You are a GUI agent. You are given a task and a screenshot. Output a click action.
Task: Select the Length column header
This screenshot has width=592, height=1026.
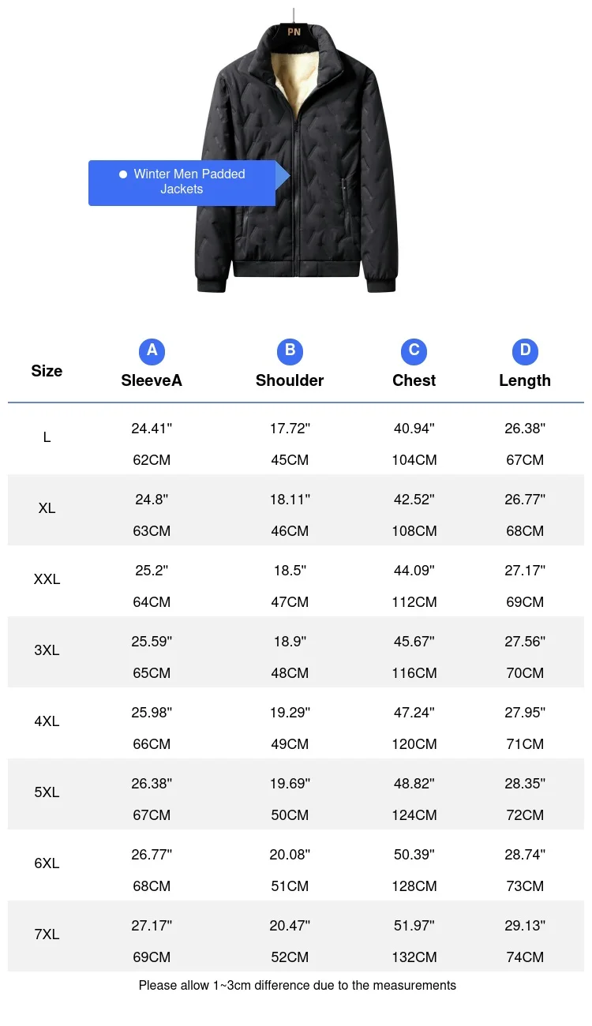(x=525, y=380)
